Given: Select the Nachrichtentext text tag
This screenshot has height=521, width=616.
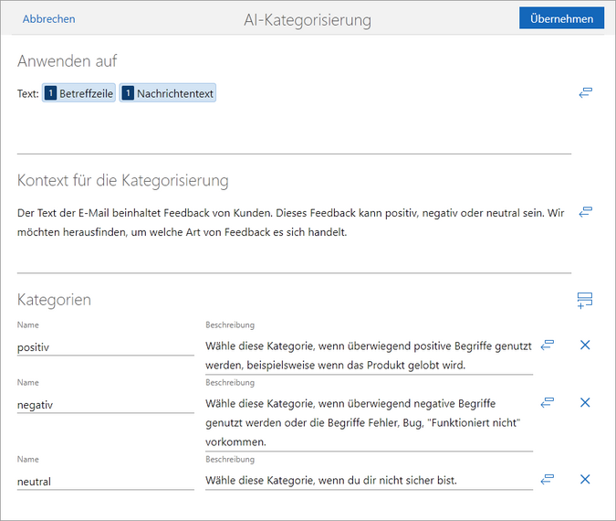Looking at the screenshot, I should tap(168, 93).
